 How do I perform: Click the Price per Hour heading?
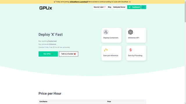click(x=50, y=94)
